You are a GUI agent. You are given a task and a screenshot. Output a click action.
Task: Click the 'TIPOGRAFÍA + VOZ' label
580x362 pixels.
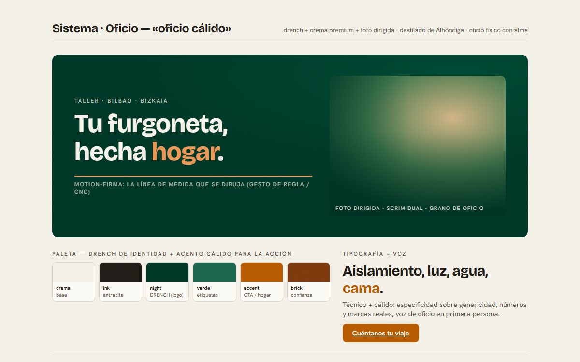(x=375, y=254)
